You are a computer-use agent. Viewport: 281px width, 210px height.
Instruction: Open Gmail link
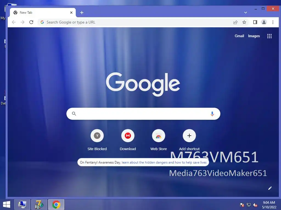pyautogui.click(x=239, y=36)
